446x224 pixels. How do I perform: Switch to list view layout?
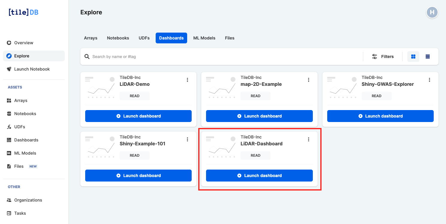[428, 56]
